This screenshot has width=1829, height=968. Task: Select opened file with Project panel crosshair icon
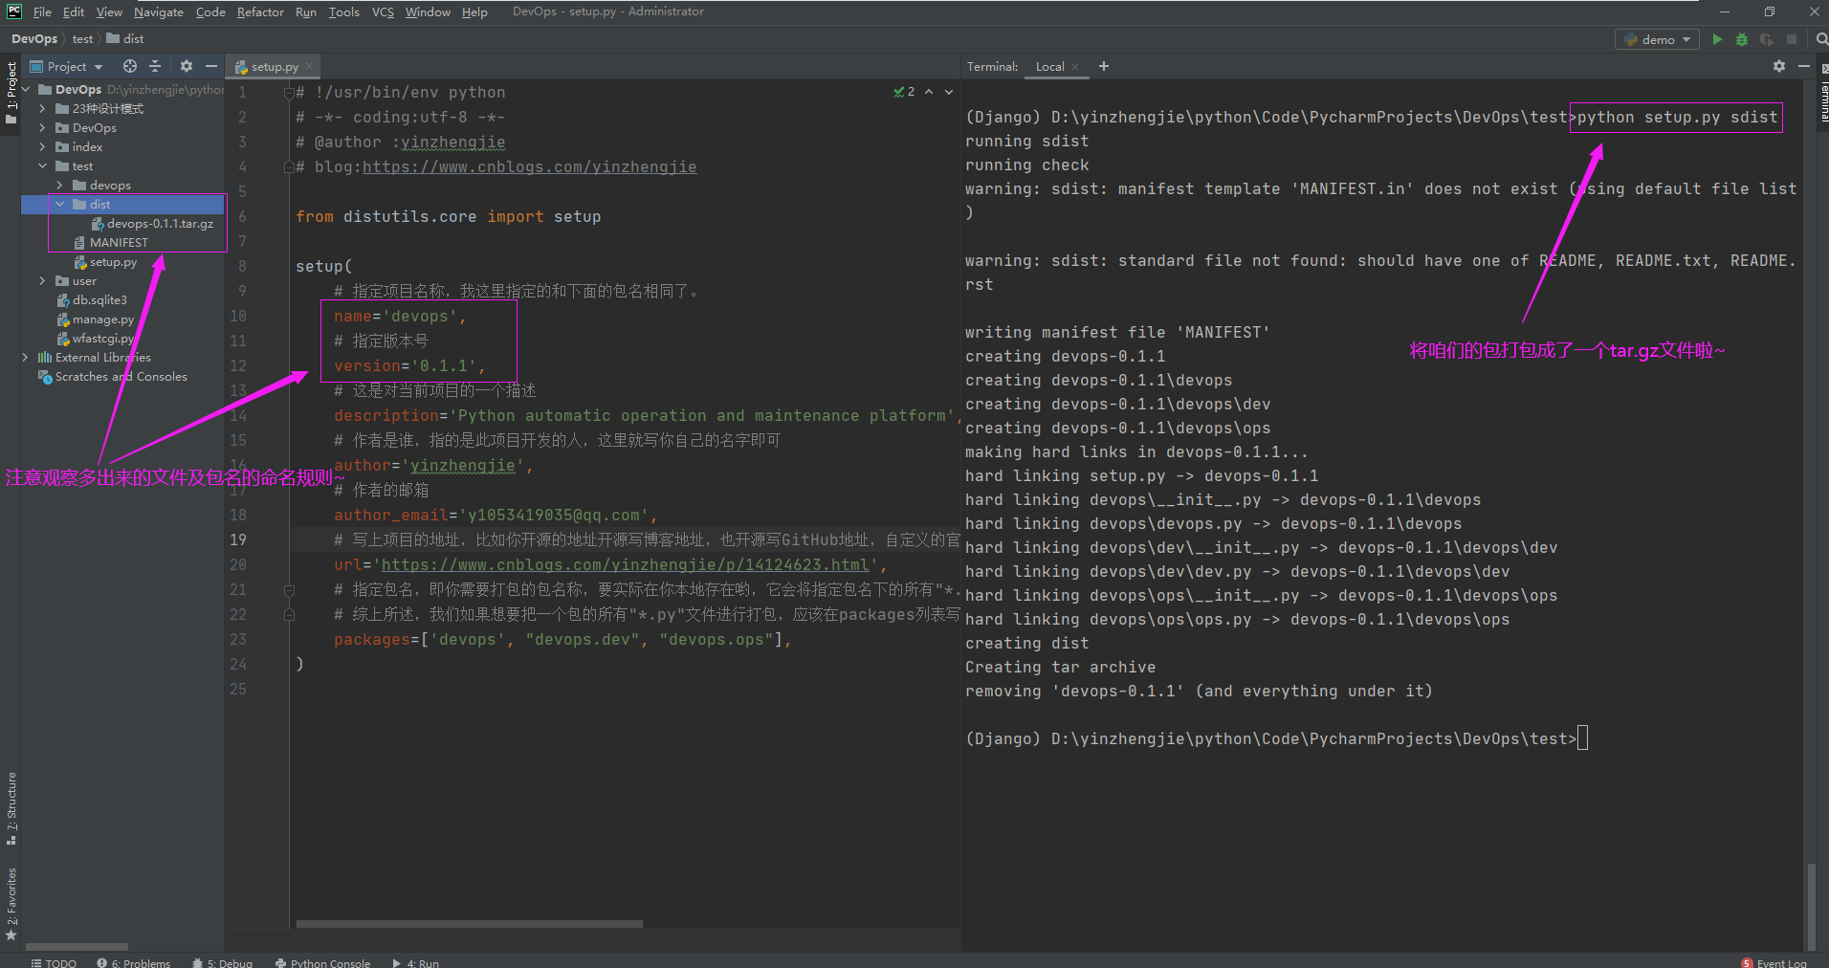tap(129, 66)
